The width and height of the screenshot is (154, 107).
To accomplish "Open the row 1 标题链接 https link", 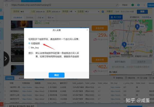I will coord(27,87).
